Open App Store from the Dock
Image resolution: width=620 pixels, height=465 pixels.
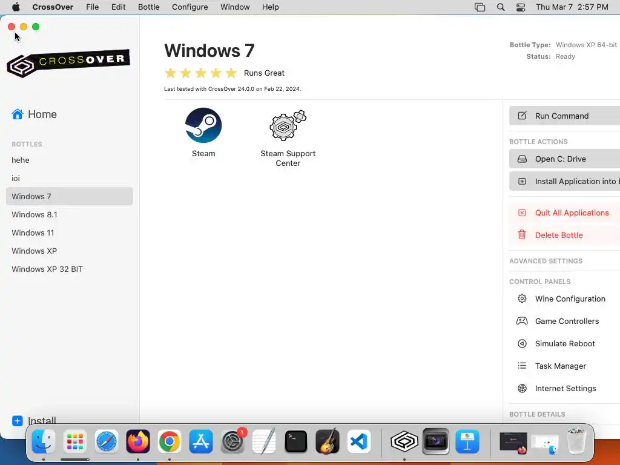pyautogui.click(x=201, y=441)
